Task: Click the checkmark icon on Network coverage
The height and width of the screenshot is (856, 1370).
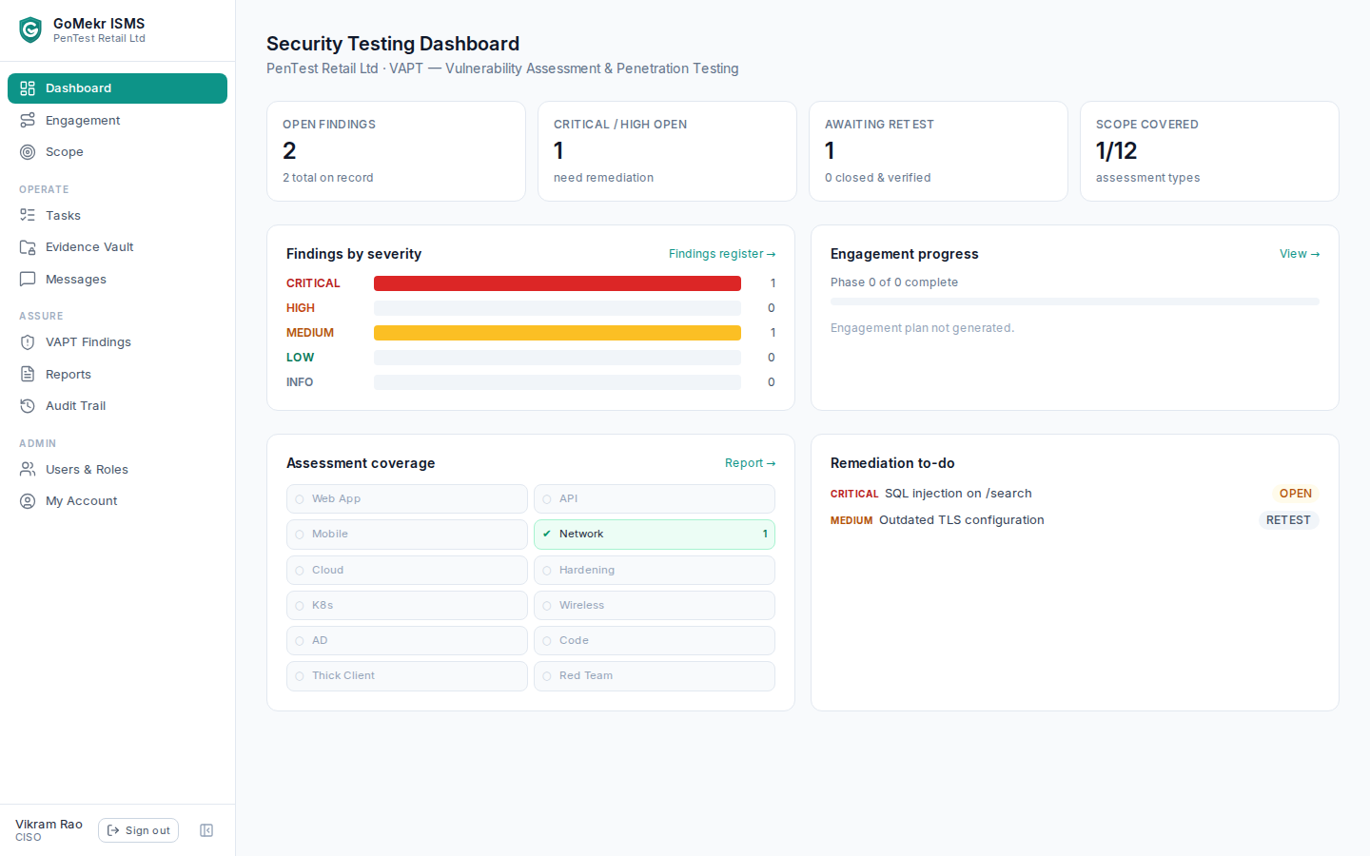Action: click(x=547, y=534)
